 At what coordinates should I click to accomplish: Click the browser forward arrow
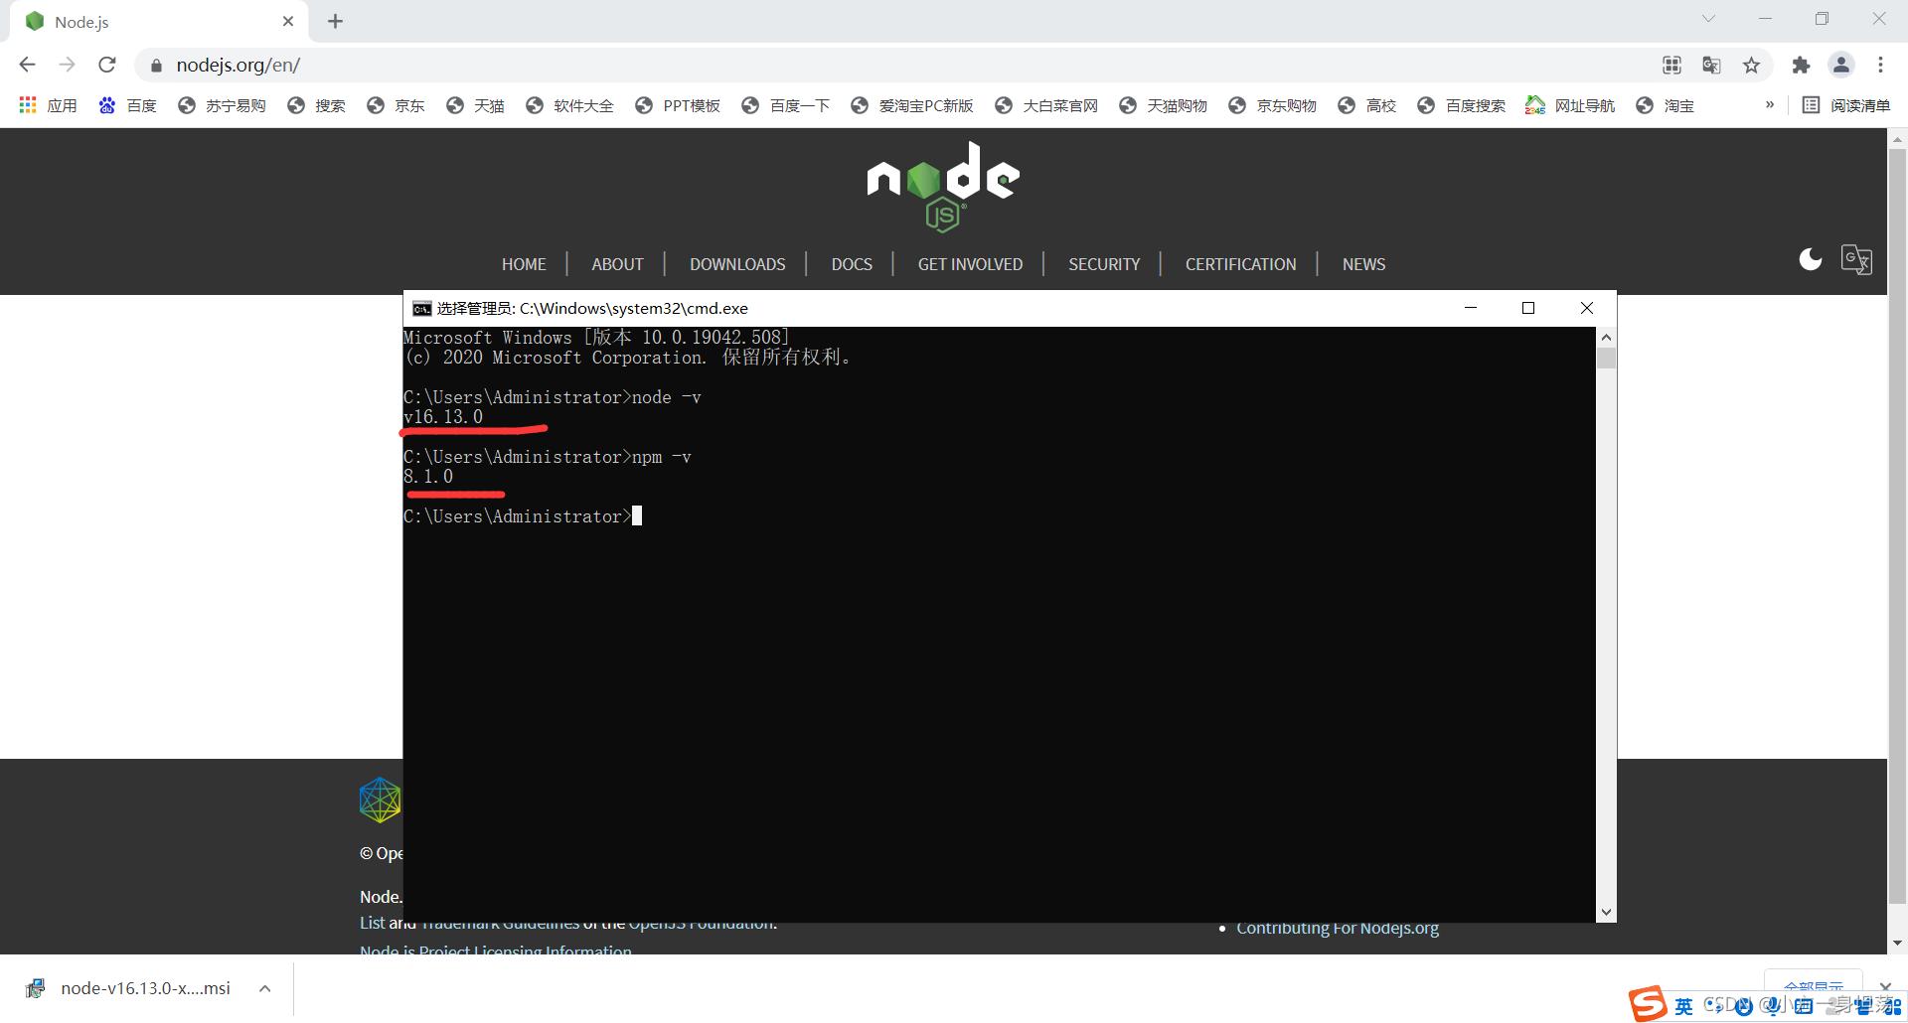click(67, 65)
